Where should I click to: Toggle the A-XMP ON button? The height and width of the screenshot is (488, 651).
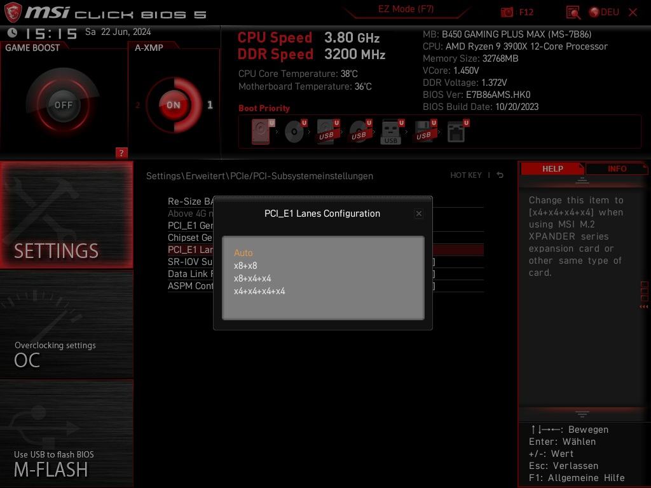pyautogui.click(x=174, y=105)
